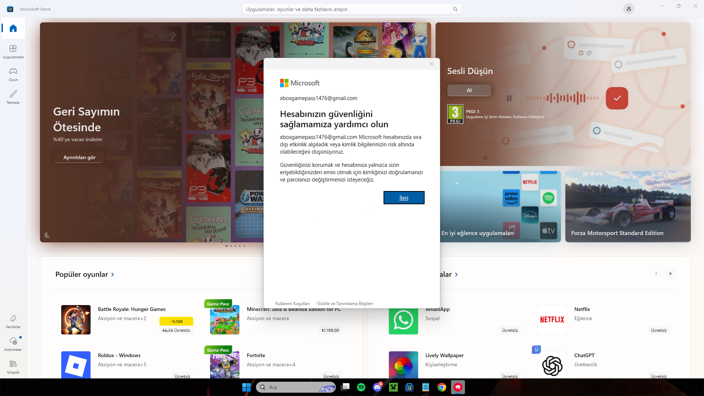
Task: Open Minecraft launcher from the taskbar
Action: tap(393, 387)
